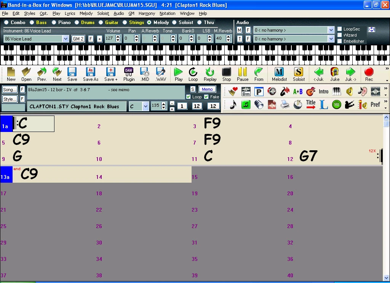Screen dimensions: 390x283
Task: Click the Intro bars button
Action: click(x=324, y=92)
